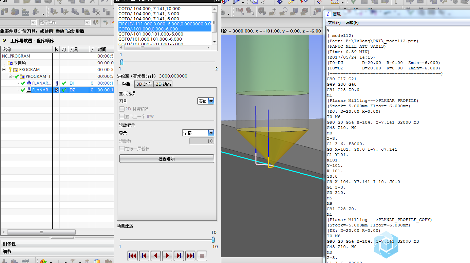Click the copy object toolbar icon

(75, 12)
